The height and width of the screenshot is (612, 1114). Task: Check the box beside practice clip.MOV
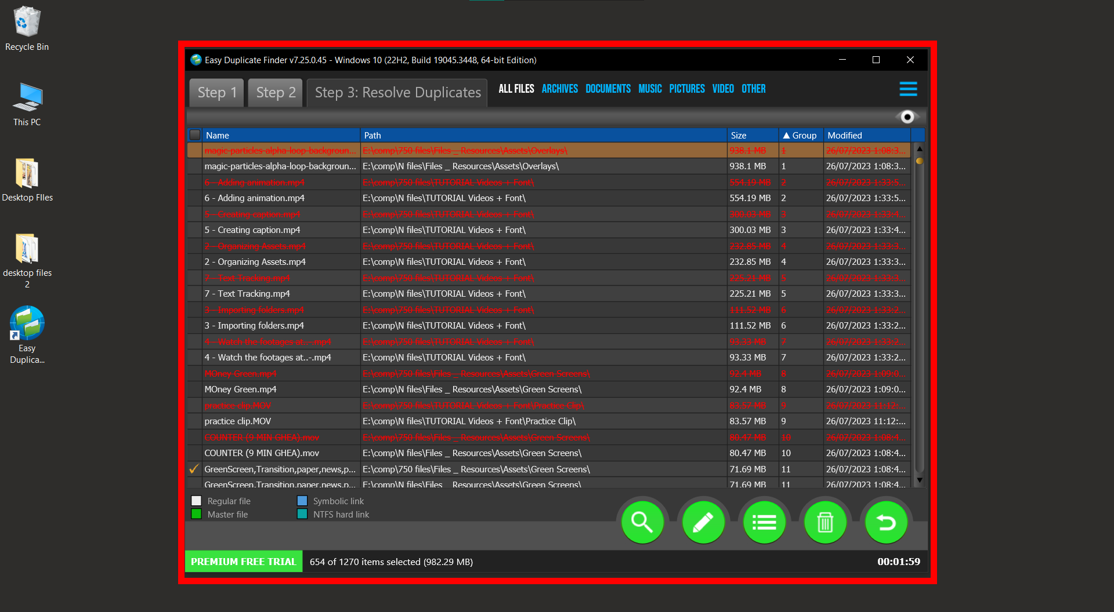coord(194,421)
